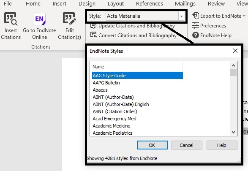Open EndNote Help in the ribbon
Viewport: 248px width, 171px height.
point(212,35)
